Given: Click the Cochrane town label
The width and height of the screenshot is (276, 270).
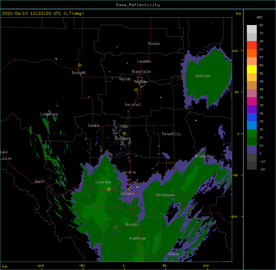Looking at the screenshot, I should point(103,182).
